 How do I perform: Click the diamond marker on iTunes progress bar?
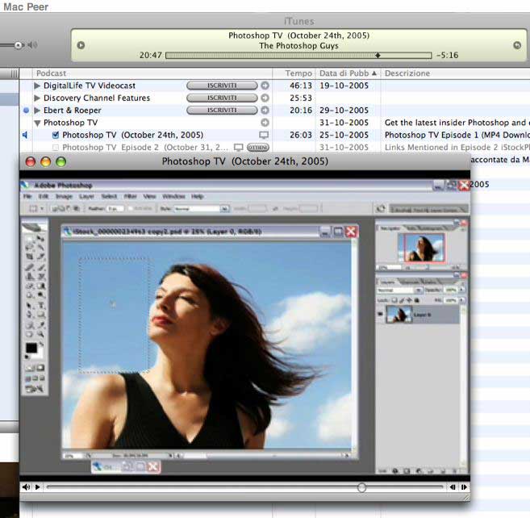[x=378, y=55]
